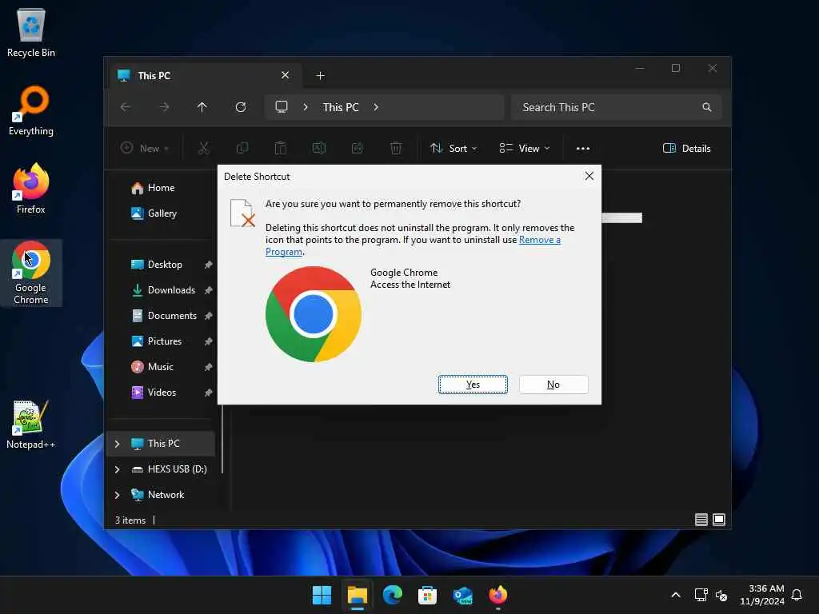
Task: Open the Remove a Program link
Action: [x=540, y=240]
